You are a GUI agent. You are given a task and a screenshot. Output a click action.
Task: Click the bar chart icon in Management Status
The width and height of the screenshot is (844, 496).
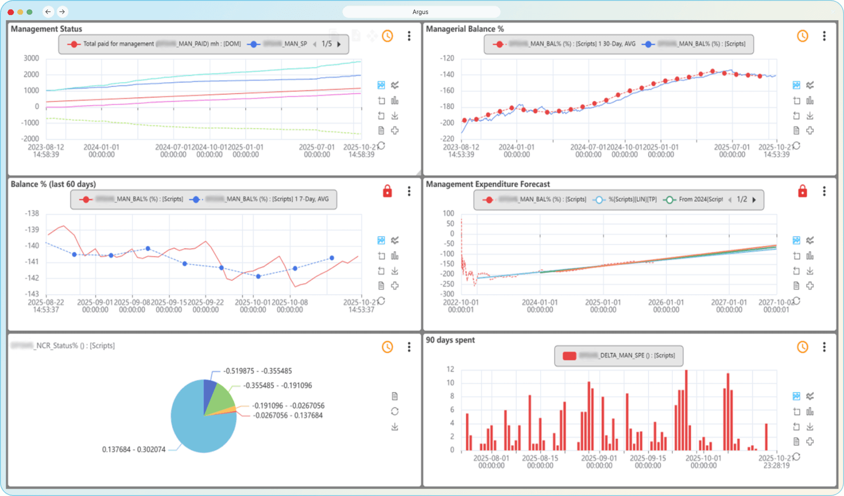pos(395,100)
